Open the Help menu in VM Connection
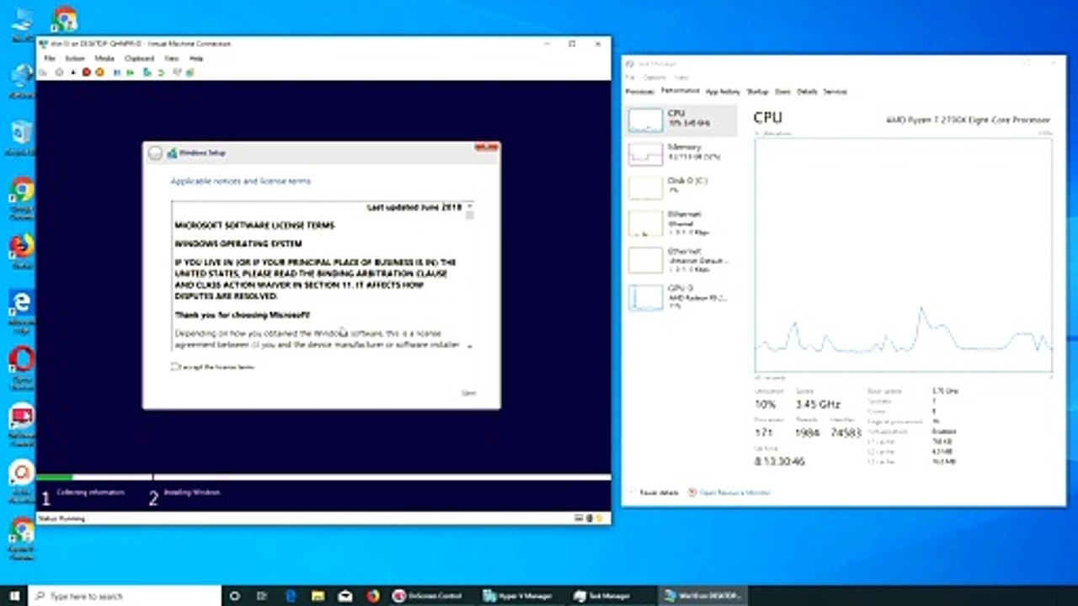 [x=196, y=58]
